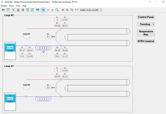Image resolution: width=166 pixels, height=114 pixels.
Task: Open the English, US language dropdown
Action: tap(91, 10)
